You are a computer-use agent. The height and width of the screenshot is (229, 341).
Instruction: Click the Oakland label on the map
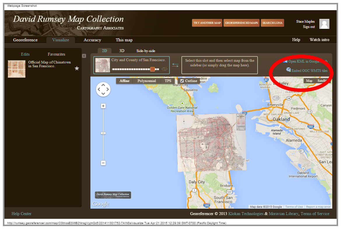(x=281, y=119)
